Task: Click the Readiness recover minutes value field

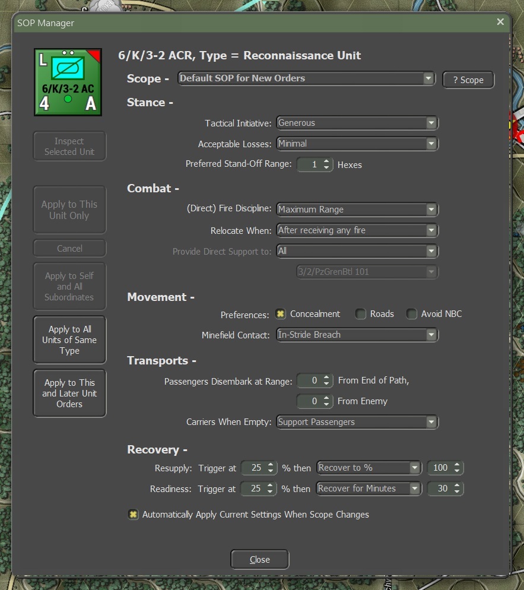Action: (x=440, y=489)
